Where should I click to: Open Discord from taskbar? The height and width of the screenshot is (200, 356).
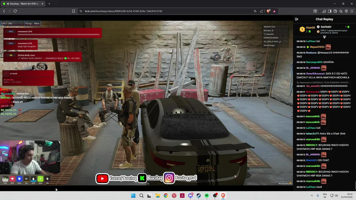click(x=191, y=196)
